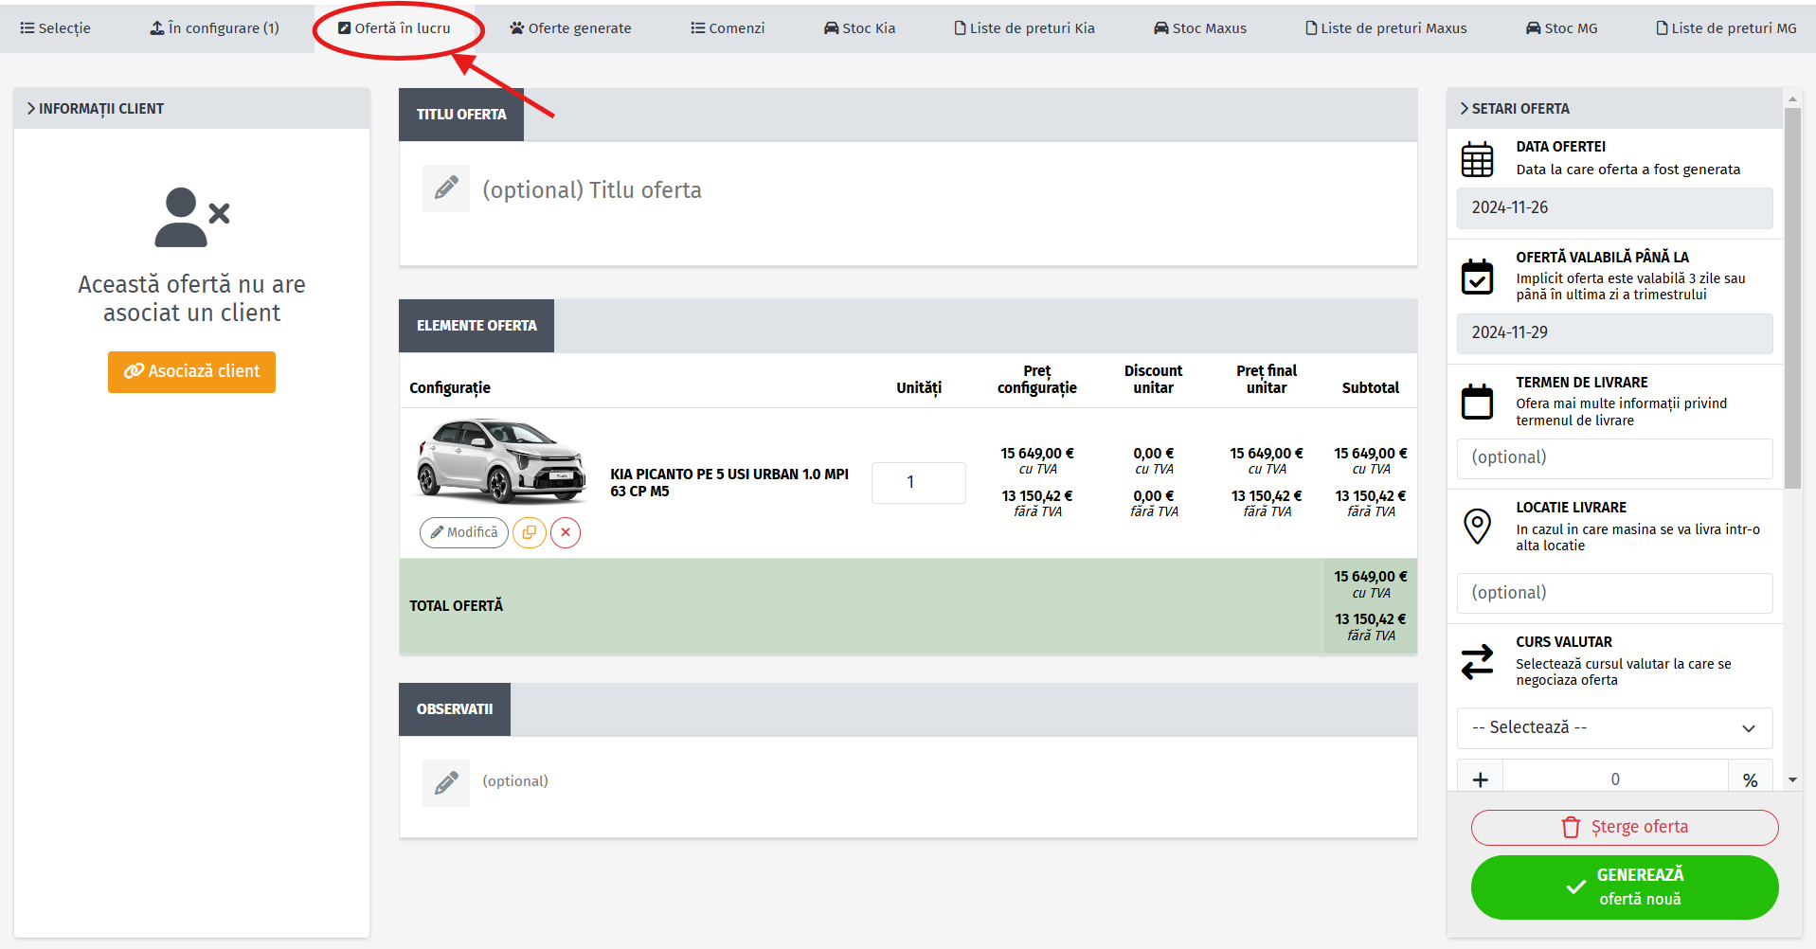Click the no-client user icon

(x=191, y=217)
